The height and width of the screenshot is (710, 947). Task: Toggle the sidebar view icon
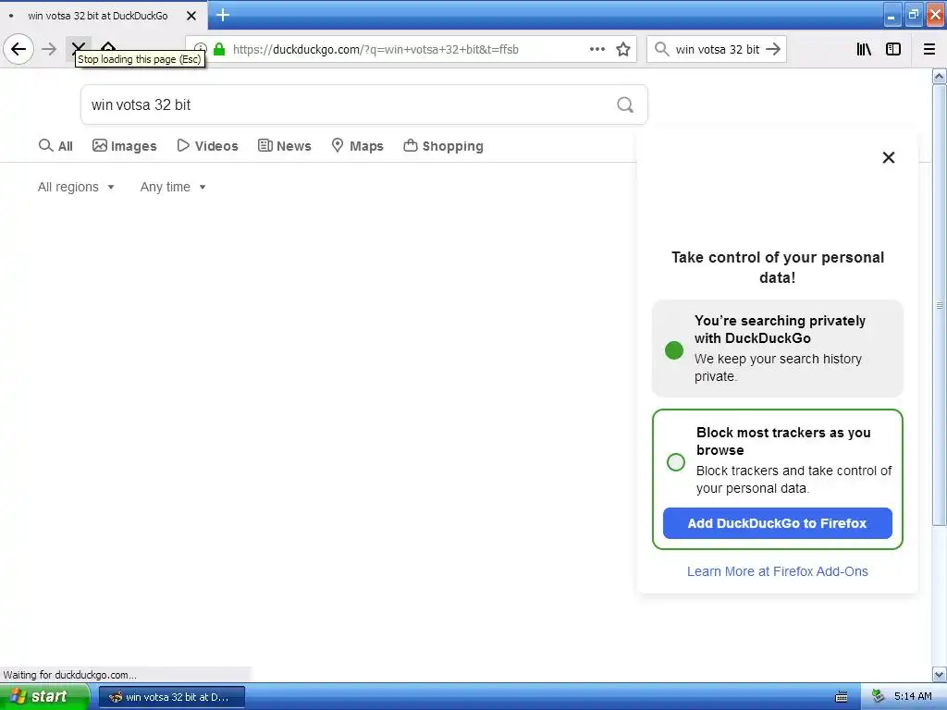click(893, 49)
